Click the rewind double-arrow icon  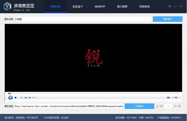[x=26, y=98]
